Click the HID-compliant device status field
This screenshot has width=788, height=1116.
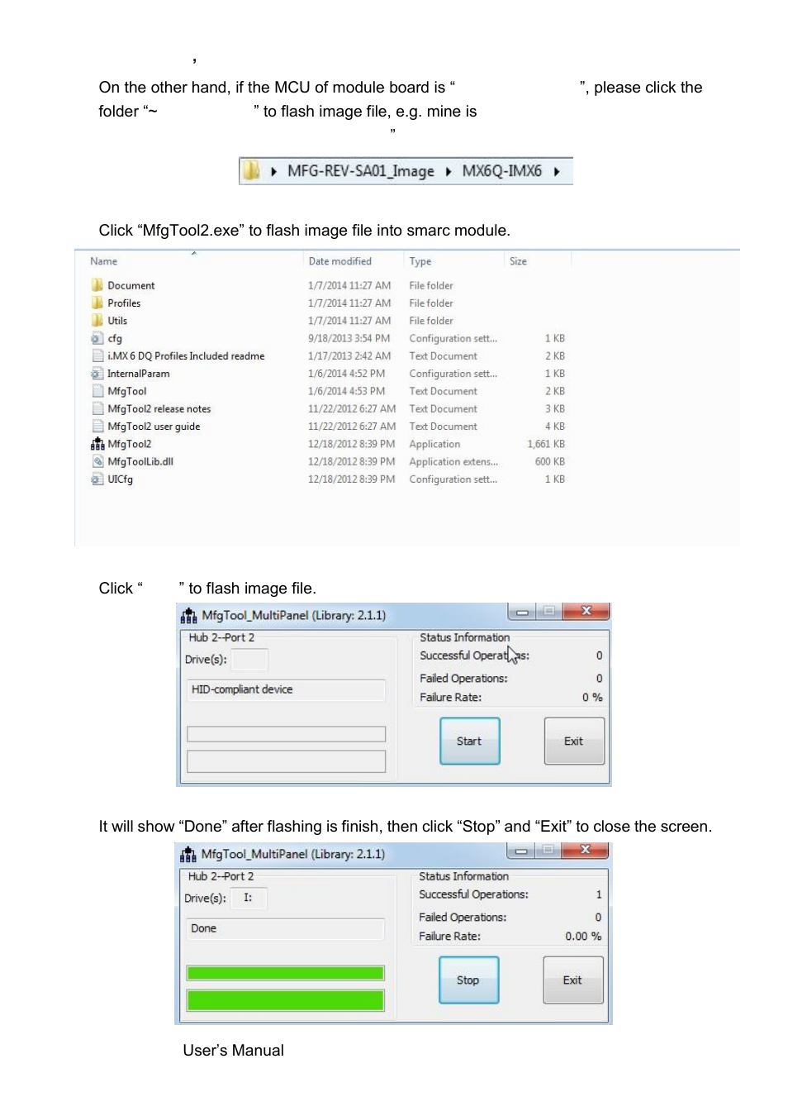[x=286, y=689]
